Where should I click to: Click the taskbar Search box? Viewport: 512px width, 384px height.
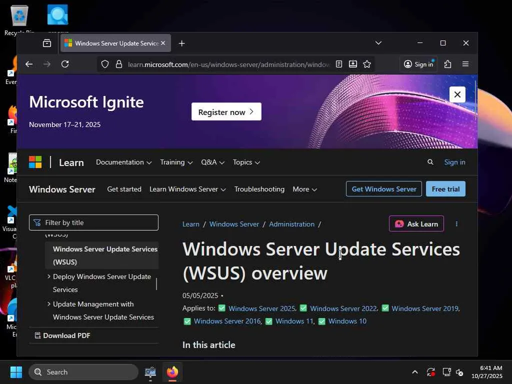[x=83, y=372]
